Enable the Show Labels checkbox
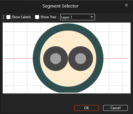The image size is (133, 114). click(x=8, y=17)
